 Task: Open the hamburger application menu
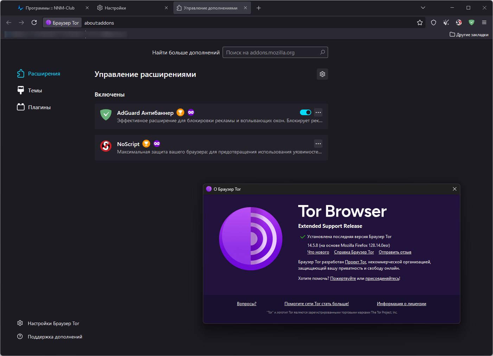tap(484, 22)
